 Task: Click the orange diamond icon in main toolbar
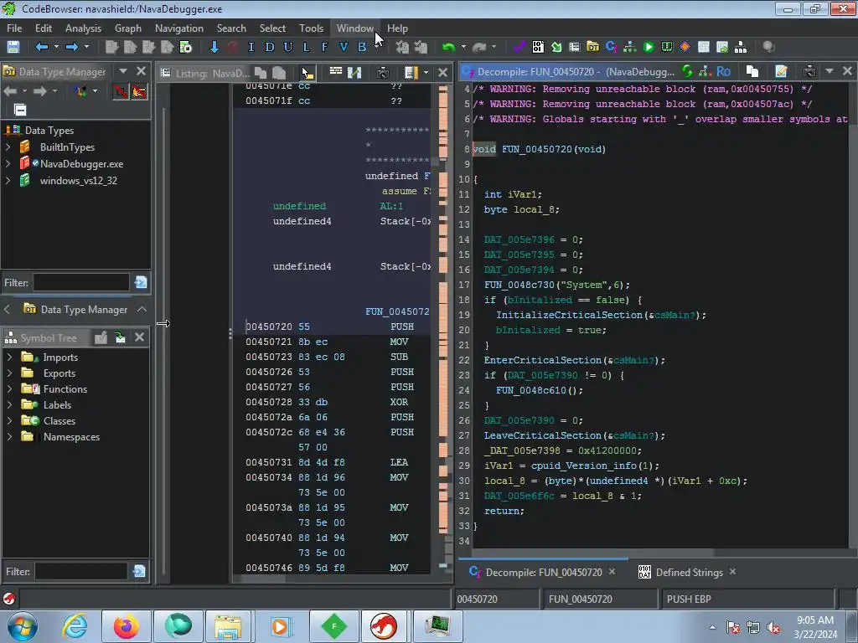pos(685,47)
